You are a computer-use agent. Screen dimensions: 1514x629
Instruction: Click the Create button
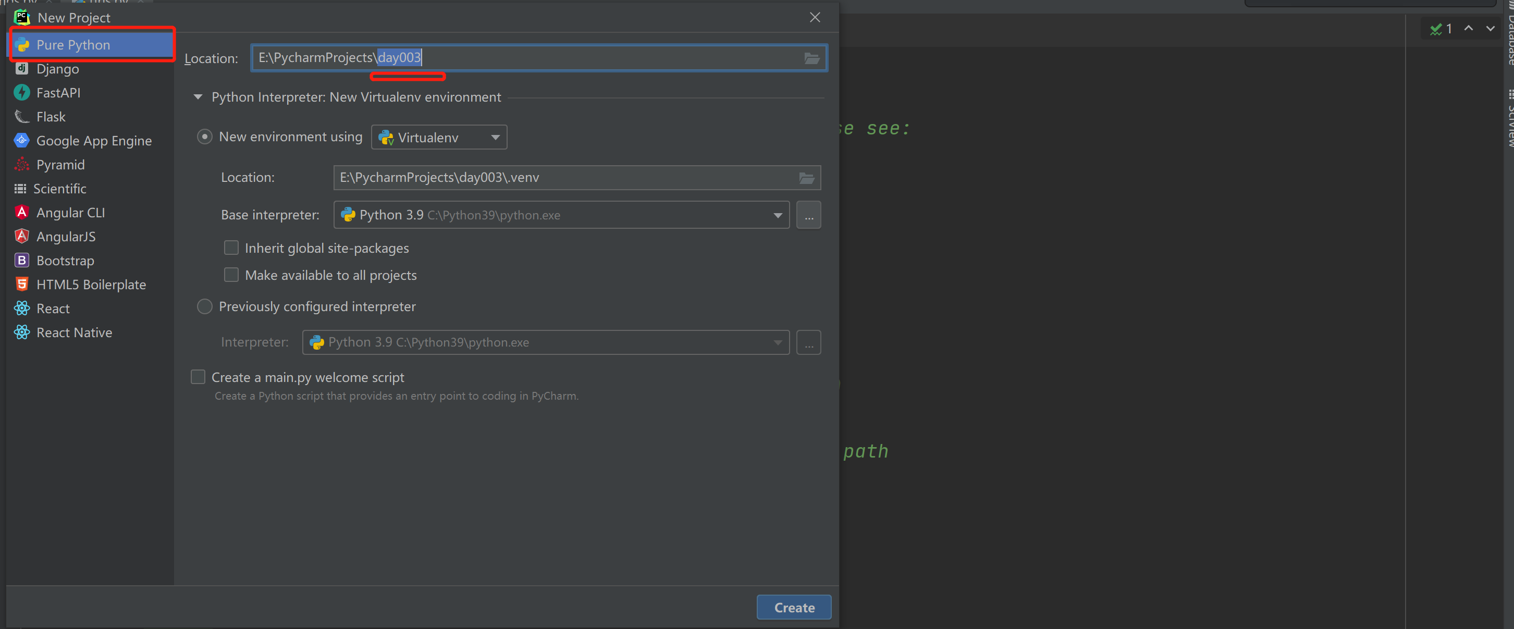coord(794,607)
